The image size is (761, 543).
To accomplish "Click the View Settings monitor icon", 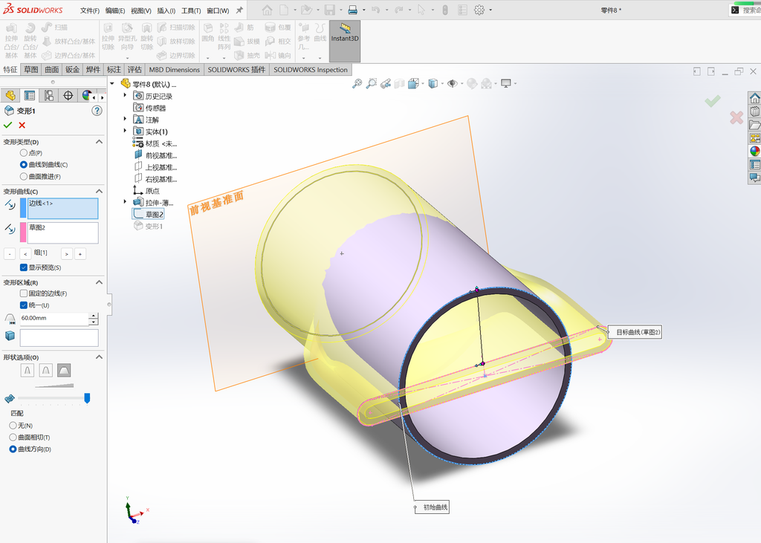I will coord(505,83).
